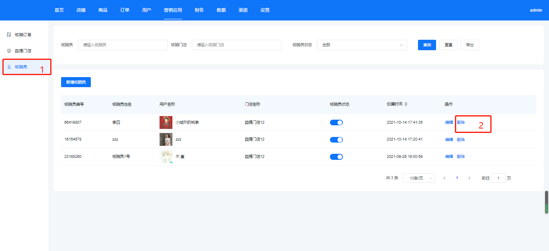The height and width of the screenshot is (251, 549).
Task: Sort by 创建时间 using sort arrows
Action: pyautogui.click(x=406, y=104)
